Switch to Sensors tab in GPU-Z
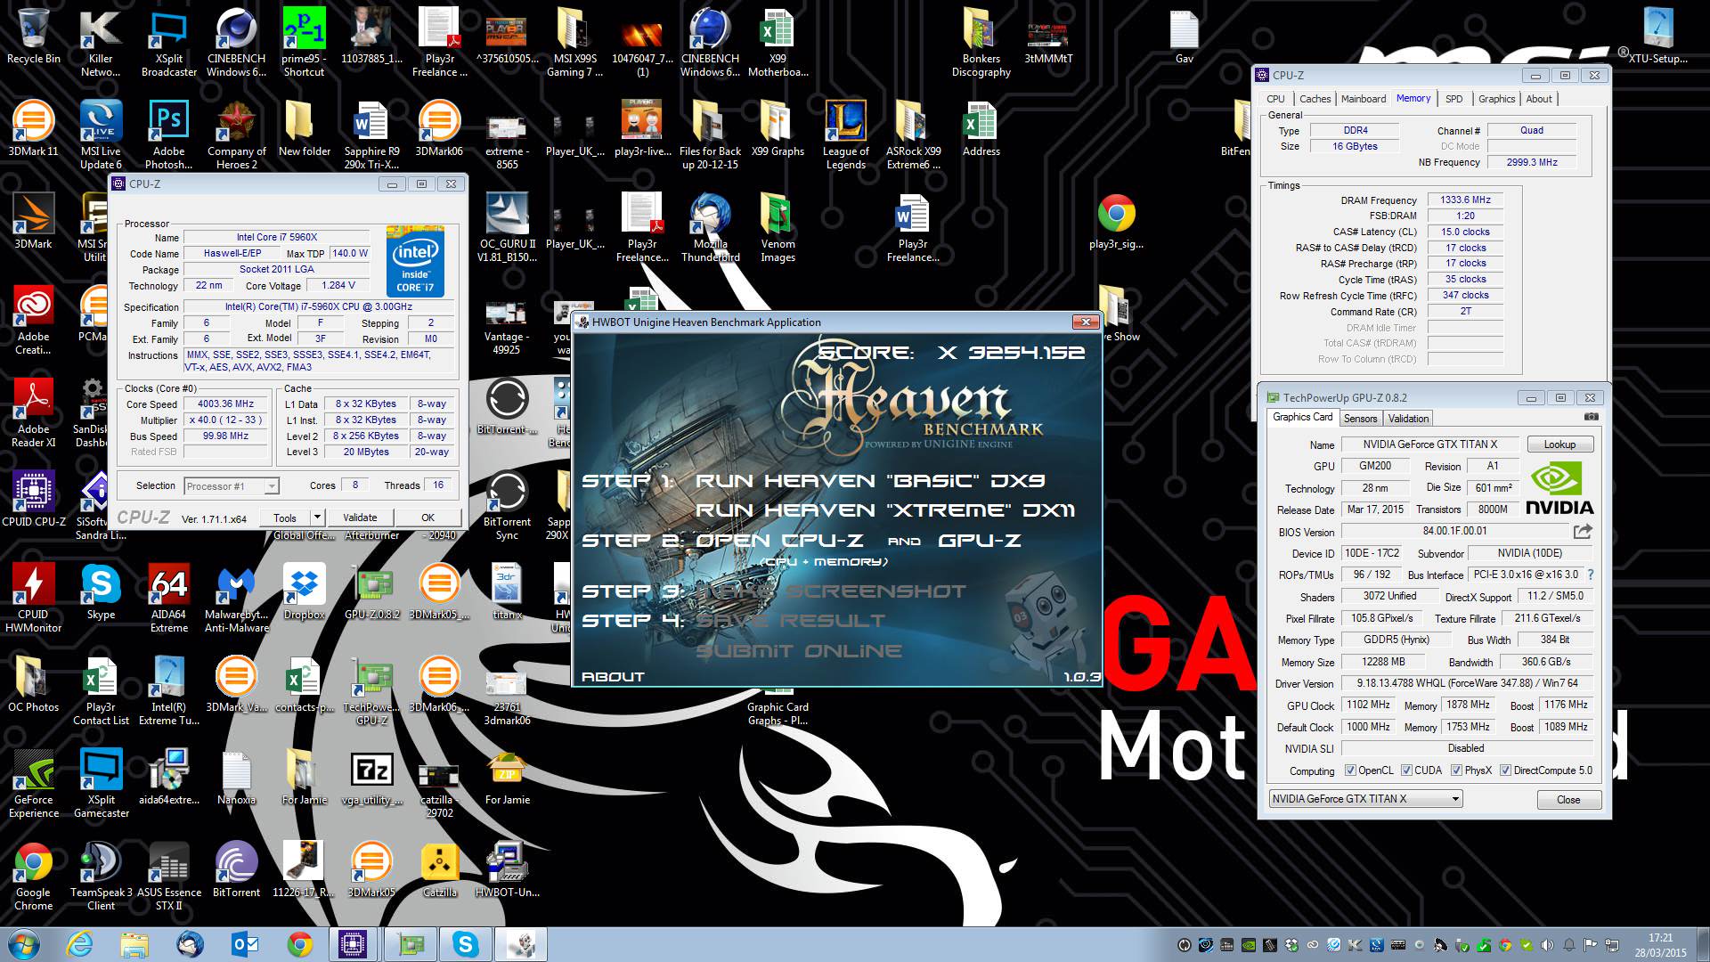1710x962 pixels. click(x=1360, y=419)
